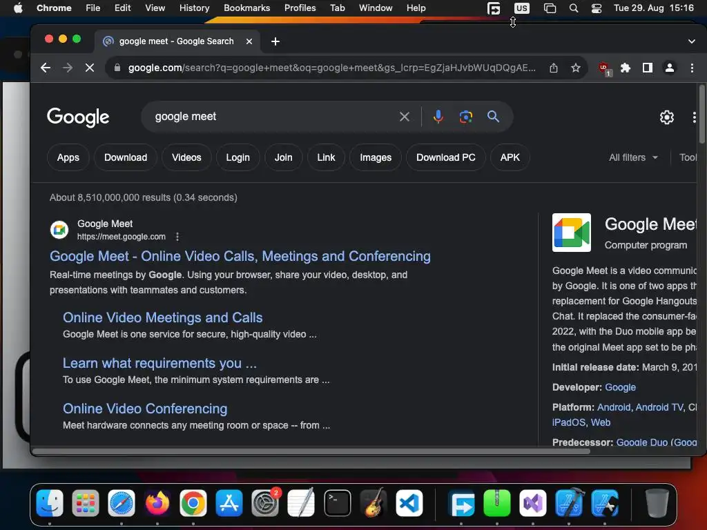Go back to the previous page
Viewport: 707px width, 530px height.
[x=46, y=68]
